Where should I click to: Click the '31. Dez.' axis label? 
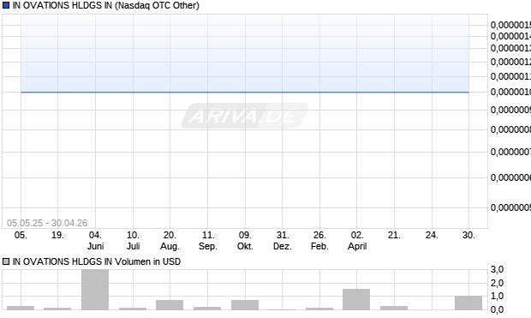point(283,240)
